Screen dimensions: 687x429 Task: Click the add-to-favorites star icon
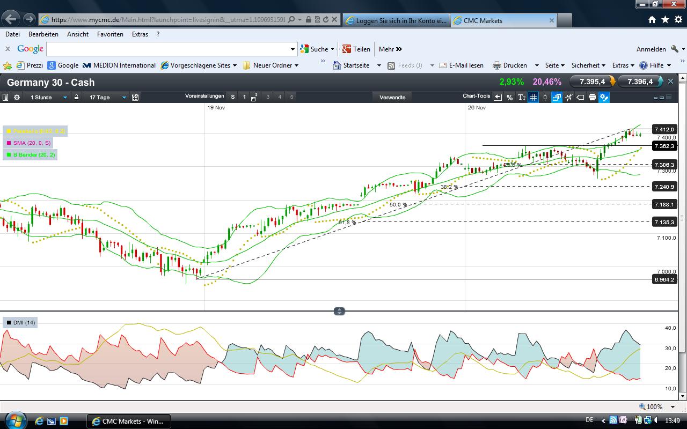(8, 65)
